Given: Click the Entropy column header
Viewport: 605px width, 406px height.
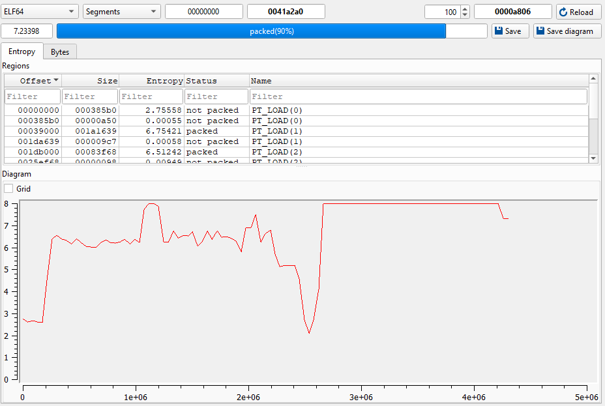Looking at the screenshot, I should (x=152, y=81).
